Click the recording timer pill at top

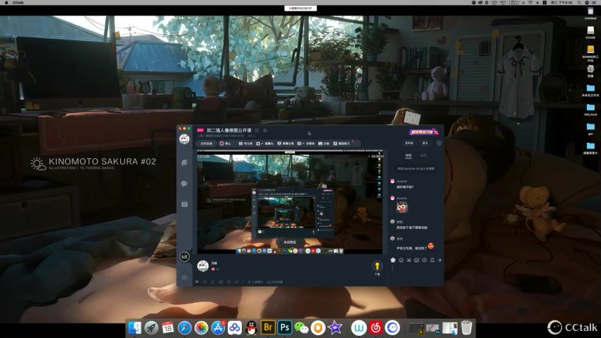point(300,8)
